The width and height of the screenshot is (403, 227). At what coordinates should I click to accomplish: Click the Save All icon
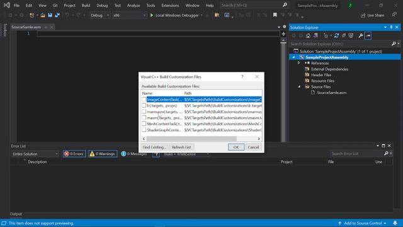pos(57,15)
